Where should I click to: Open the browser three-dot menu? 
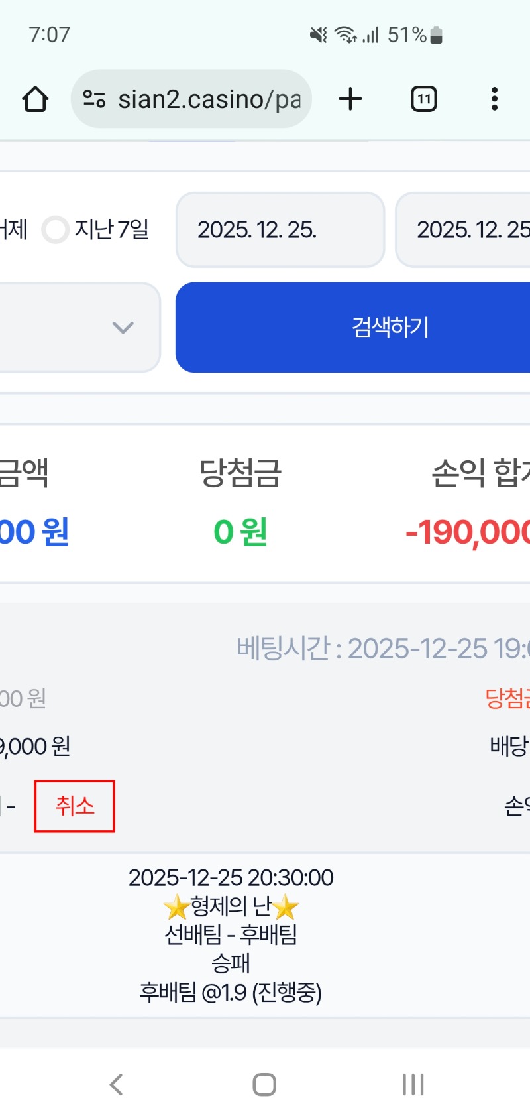[494, 99]
